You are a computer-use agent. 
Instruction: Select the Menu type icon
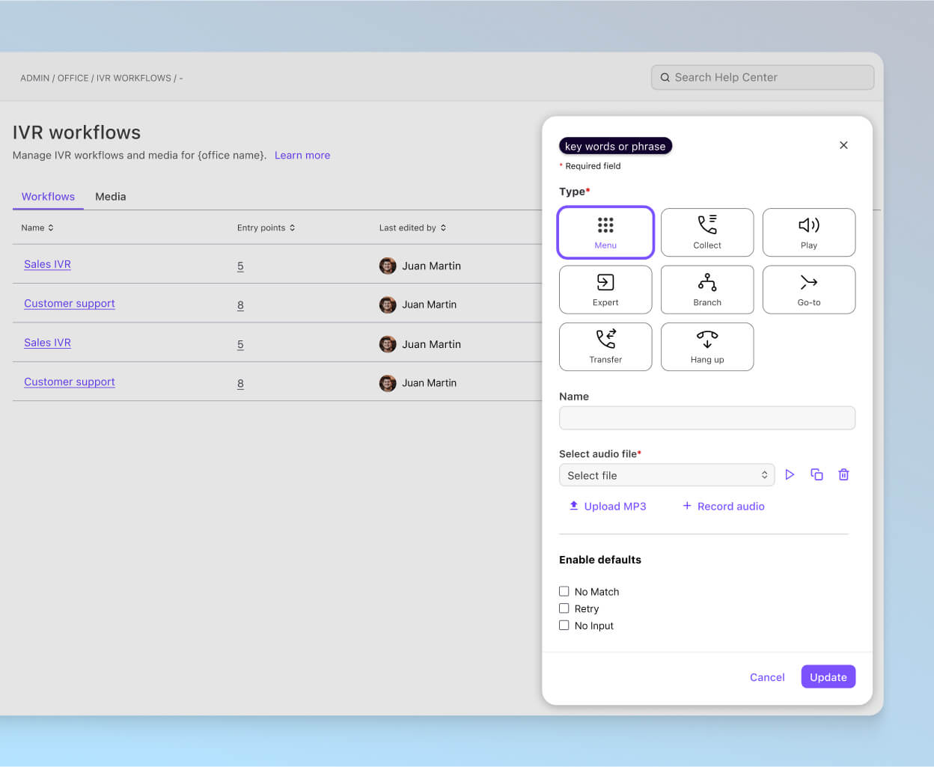[605, 232]
